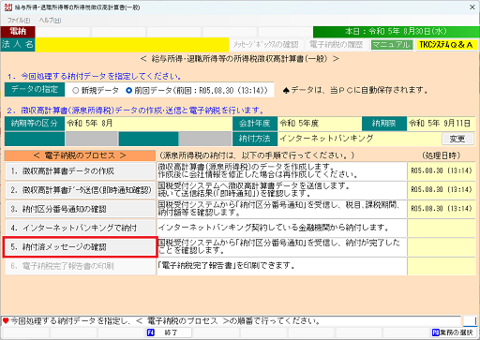Open step 3 納付区分番号通知の確認
Viewport: 480px width, 340px height.
81,209
